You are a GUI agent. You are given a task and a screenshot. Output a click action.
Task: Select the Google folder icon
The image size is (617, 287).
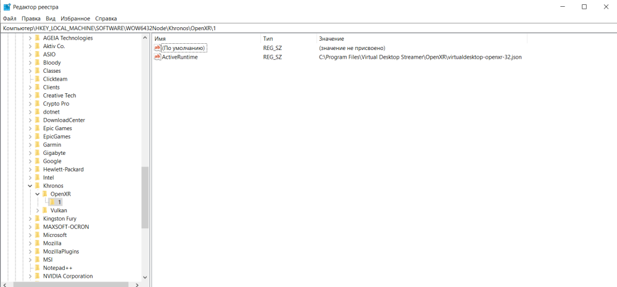point(38,161)
